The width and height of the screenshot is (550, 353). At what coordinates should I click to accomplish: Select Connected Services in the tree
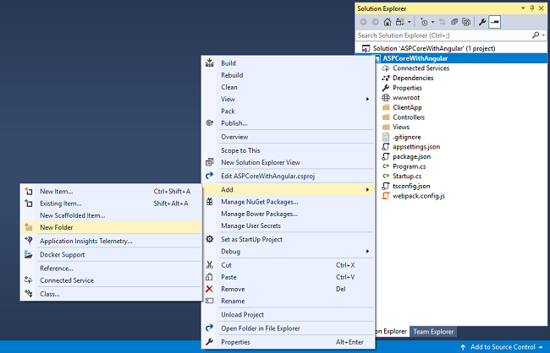coord(421,68)
